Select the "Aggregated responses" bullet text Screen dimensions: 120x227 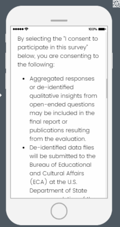[x=63, y=109]
